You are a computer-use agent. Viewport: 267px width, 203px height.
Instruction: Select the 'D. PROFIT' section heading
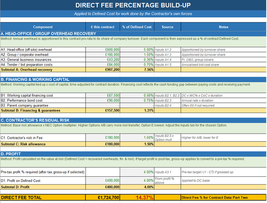coord(133,154)
